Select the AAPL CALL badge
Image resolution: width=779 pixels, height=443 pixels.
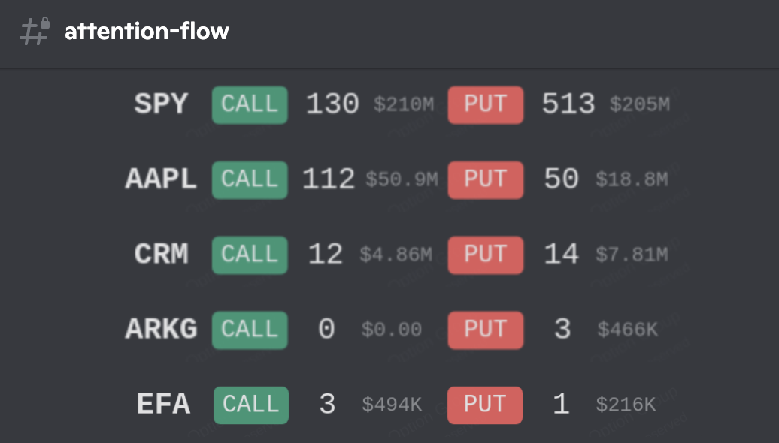(250, 179)
